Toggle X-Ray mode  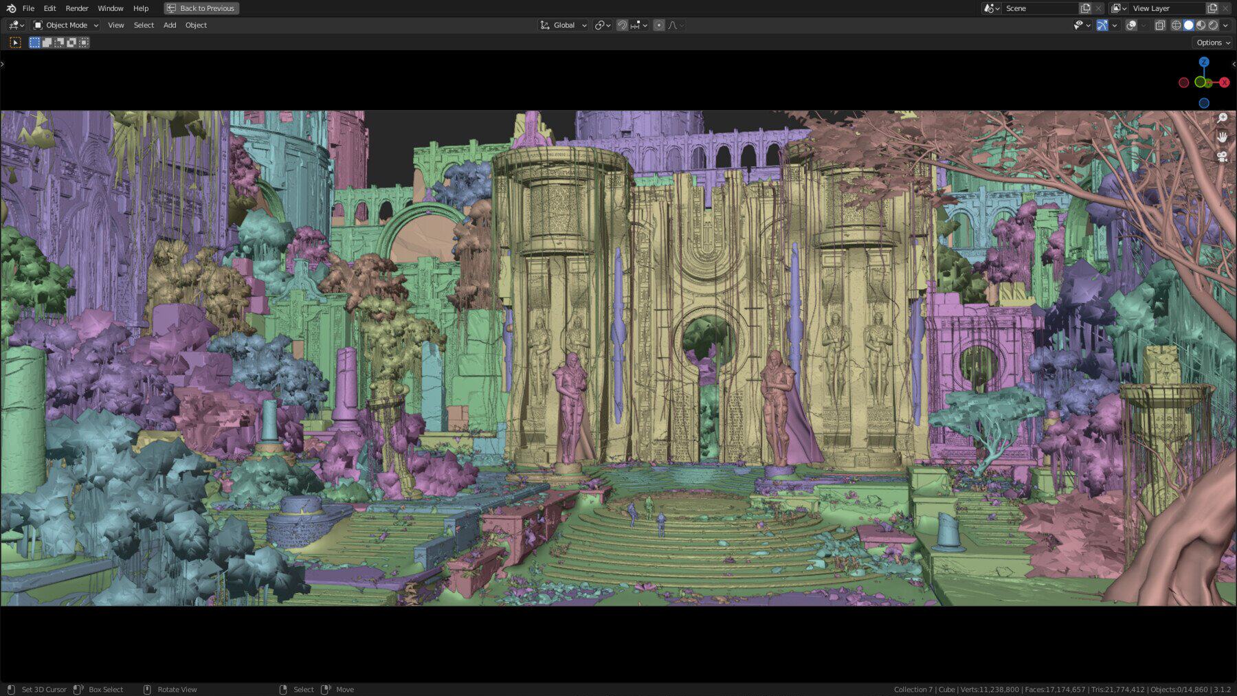pyautogui.click(x=1160, y=25)
